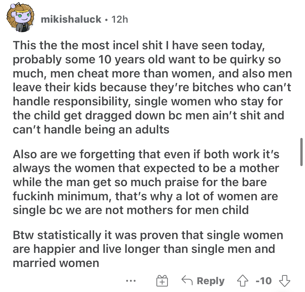The width and height of the screenshot is (305, 292).
Task: Tap the Reply text label
Action: point(211,281)
